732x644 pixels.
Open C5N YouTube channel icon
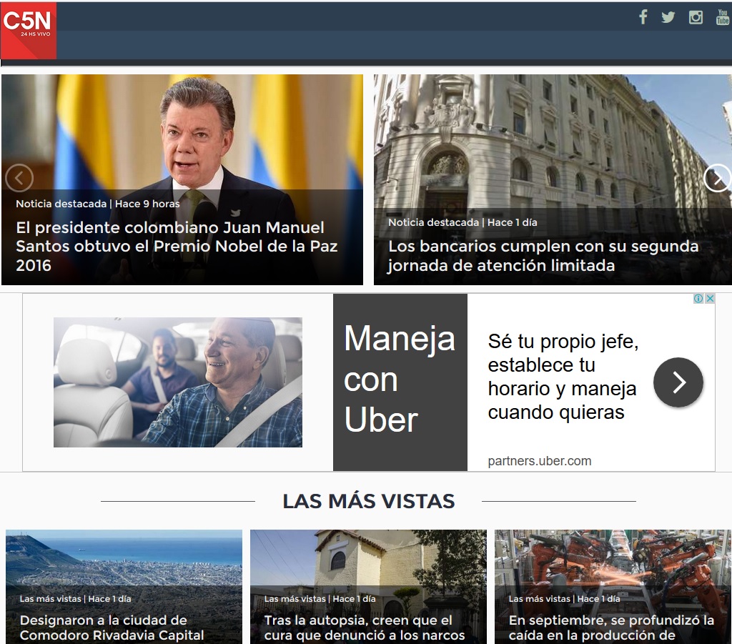click(723, 17)
